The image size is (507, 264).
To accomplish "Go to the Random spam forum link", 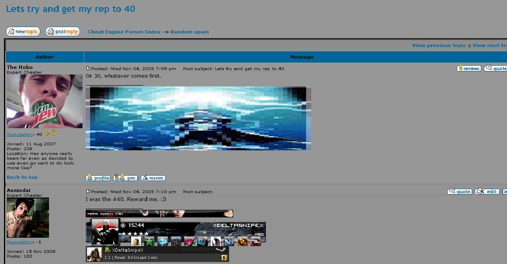I will tap(190, 32).
